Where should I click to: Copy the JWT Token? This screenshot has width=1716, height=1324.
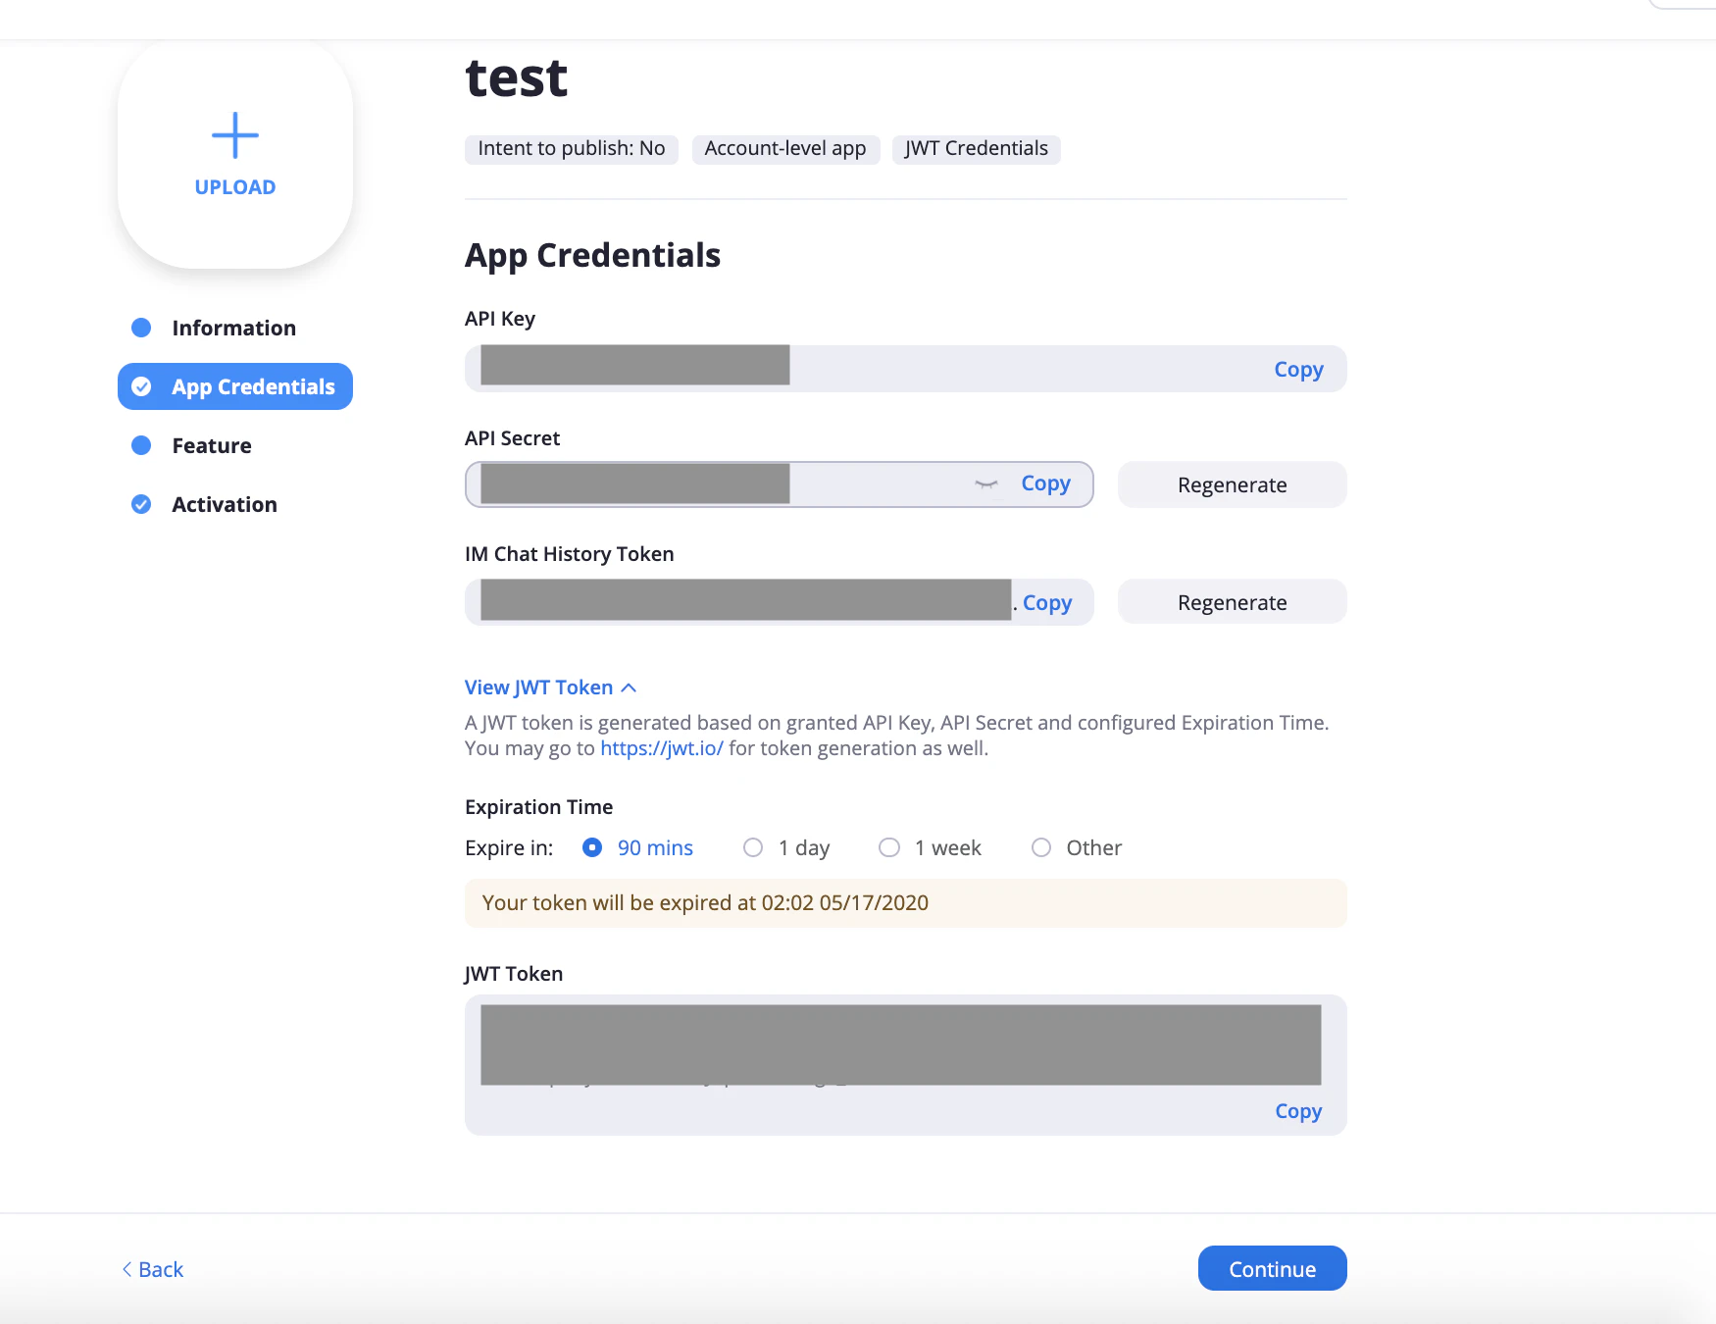1298,1111
